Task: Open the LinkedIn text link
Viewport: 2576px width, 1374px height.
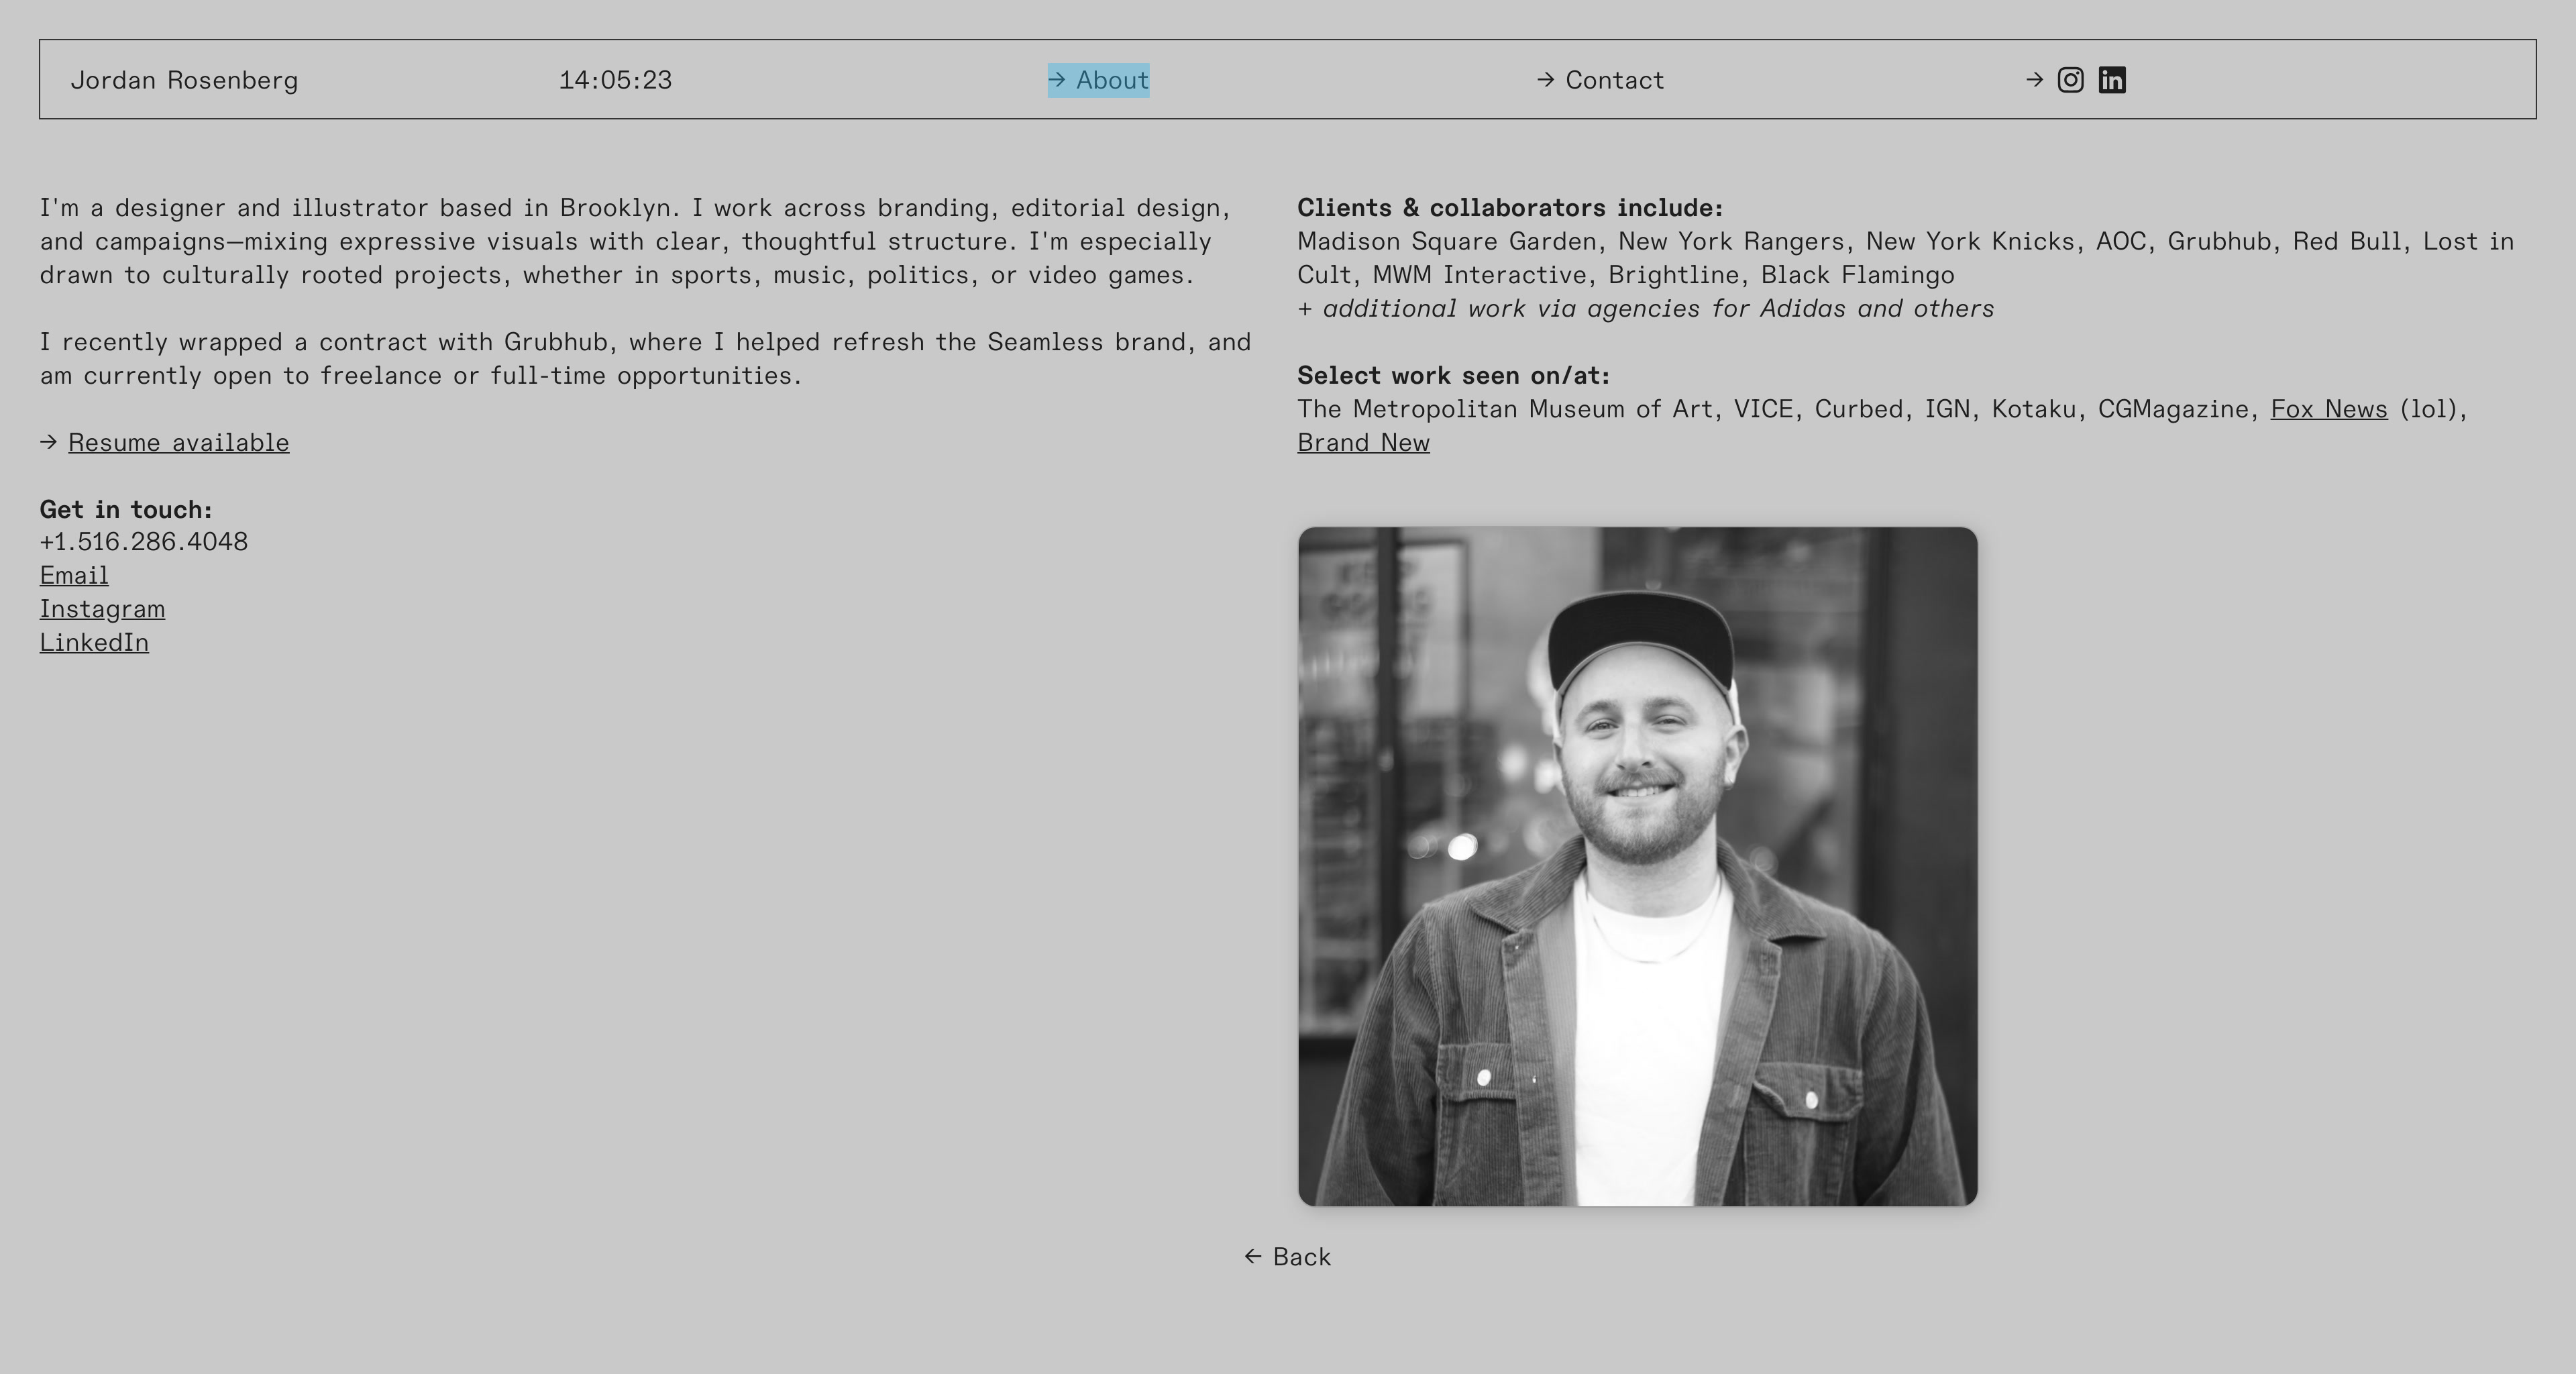Action: click(x=94, y=643)
